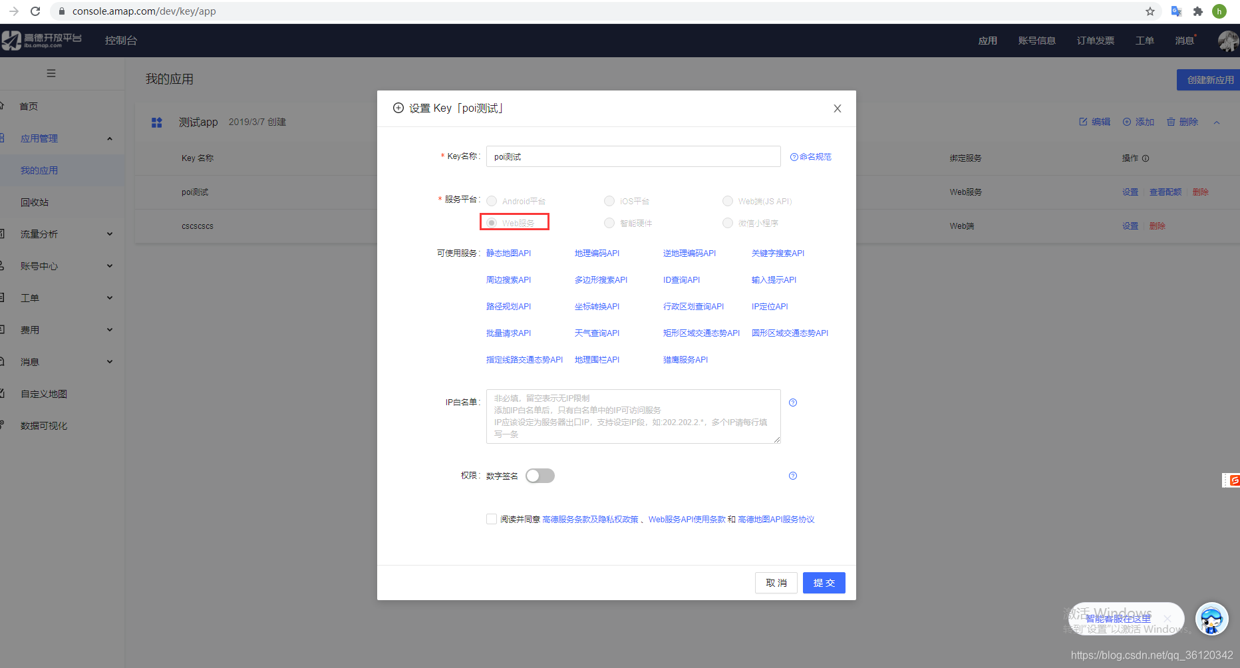Click the 编辑 edit icon for 测试app

tap(1083, 122)
